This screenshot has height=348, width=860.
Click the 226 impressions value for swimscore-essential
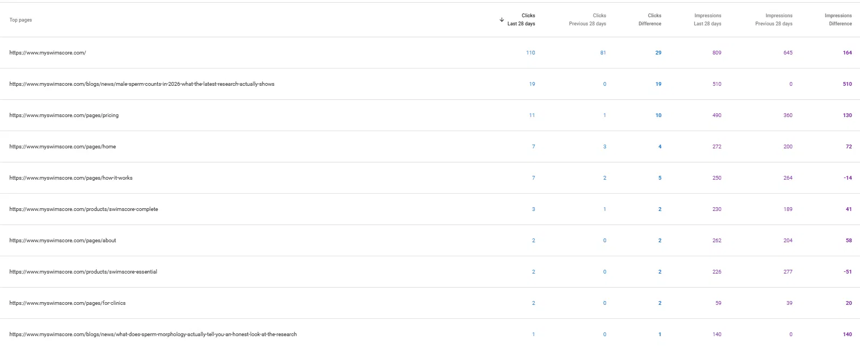pos(717,272)
